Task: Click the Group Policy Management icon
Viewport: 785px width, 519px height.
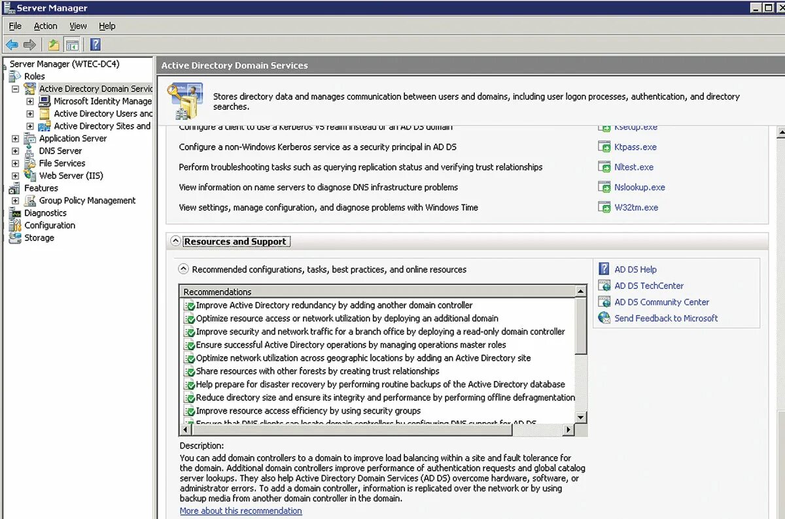Action: pos(30,200)
